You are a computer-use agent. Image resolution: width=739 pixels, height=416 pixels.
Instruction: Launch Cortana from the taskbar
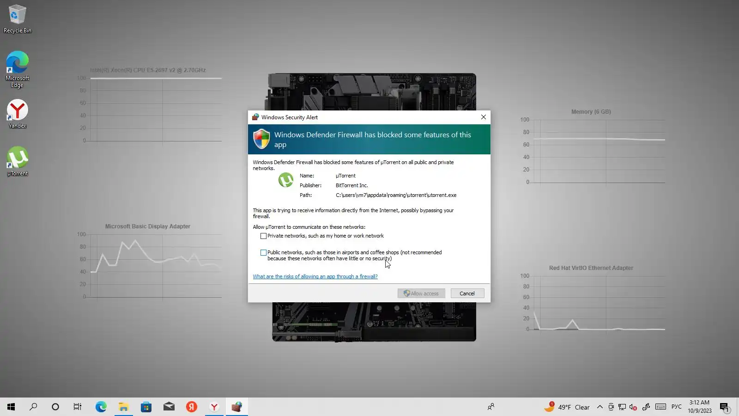tap(55, 407)
